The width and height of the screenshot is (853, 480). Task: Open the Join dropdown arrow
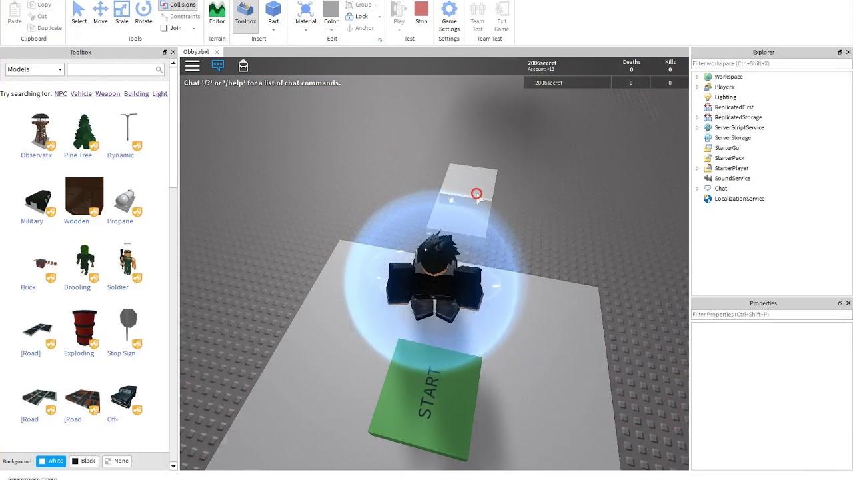193,29
